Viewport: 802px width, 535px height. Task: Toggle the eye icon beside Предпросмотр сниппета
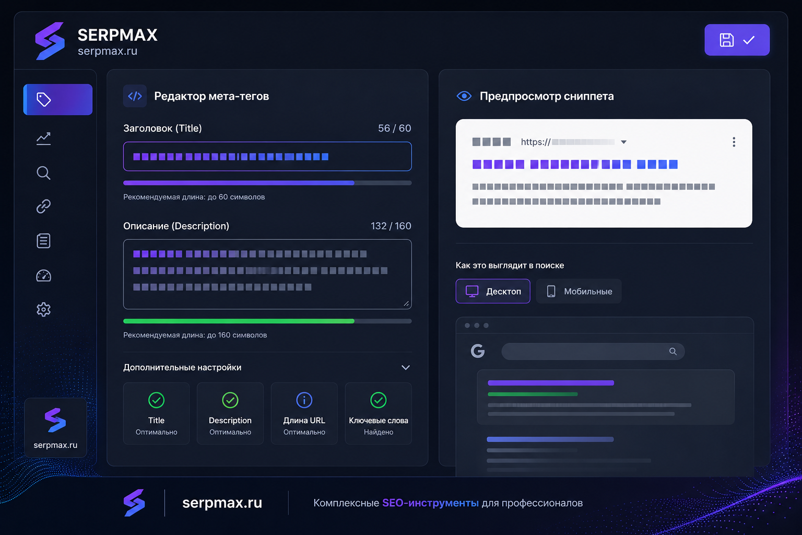[x=464, y=96]
